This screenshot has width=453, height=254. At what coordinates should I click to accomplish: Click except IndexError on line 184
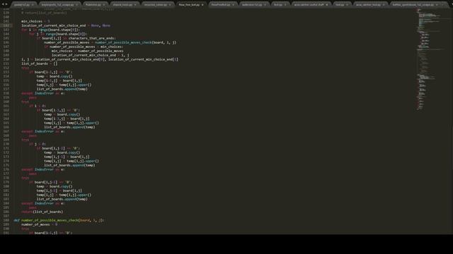click(x=42, y=203)
